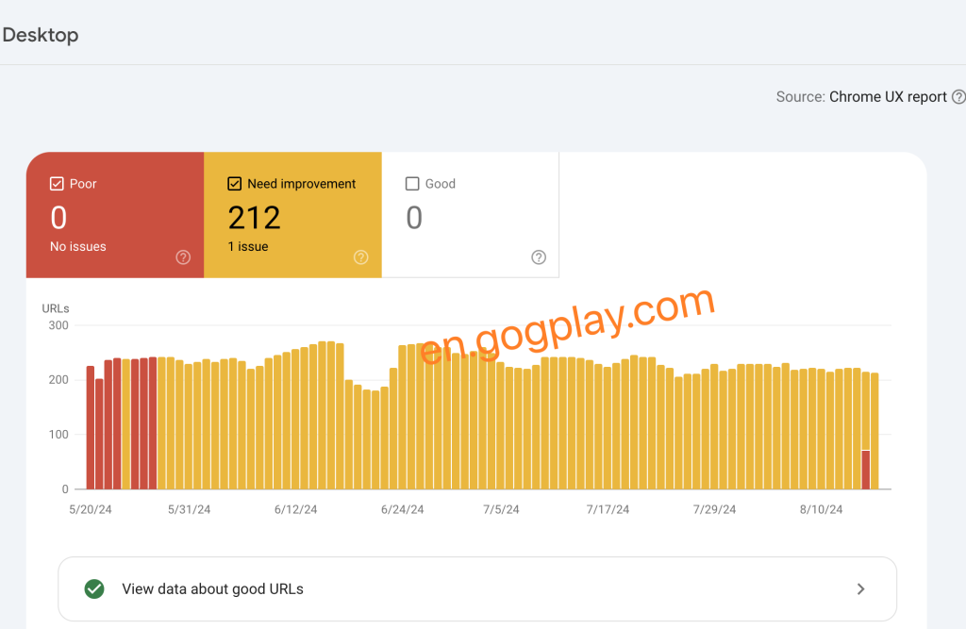Open help icon on Need improvement card
Screen dimensions: 966x629
click(361, 257)
